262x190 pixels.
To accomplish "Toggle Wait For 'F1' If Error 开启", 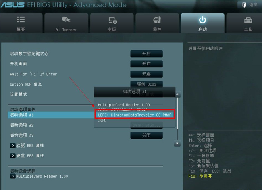I will [x=146, y=74].
